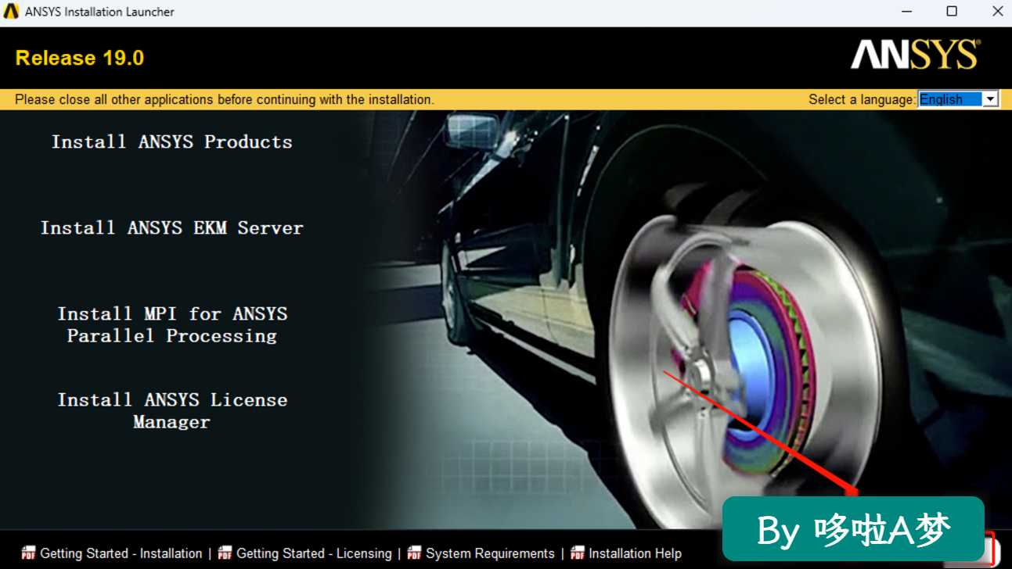Click the PDF icon beside Getting Started - Installation
The image size is (1012, 569).
point(29,553)
